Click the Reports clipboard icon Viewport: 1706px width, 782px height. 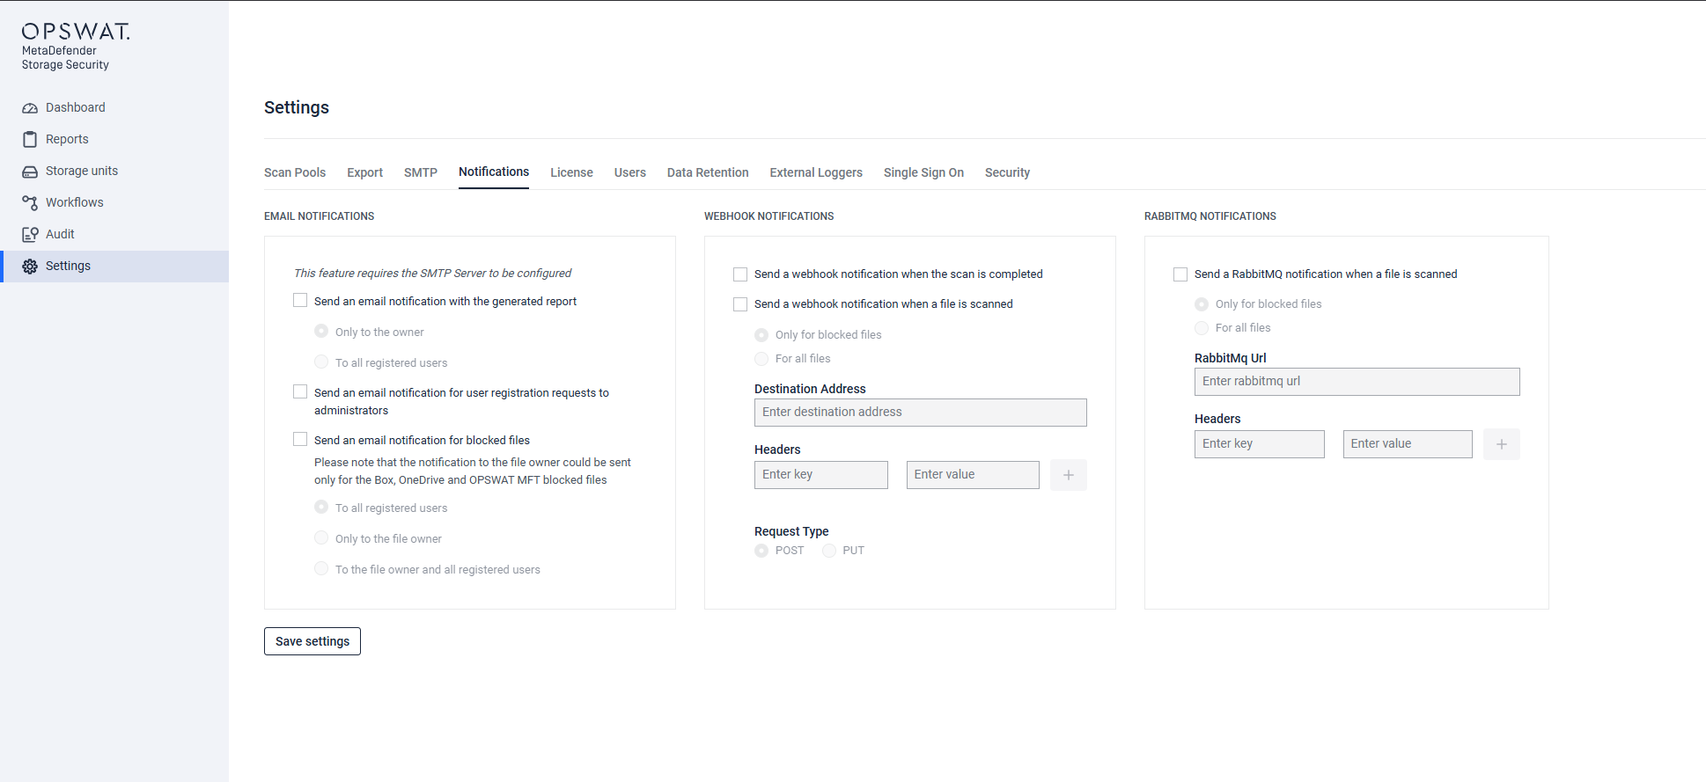(x=30, y=140)
